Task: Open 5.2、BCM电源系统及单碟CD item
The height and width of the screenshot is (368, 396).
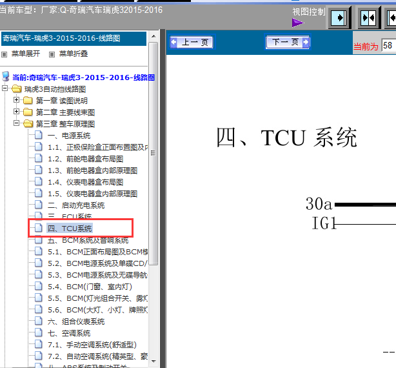Action: pyautogui.click(x=98, y=263)
